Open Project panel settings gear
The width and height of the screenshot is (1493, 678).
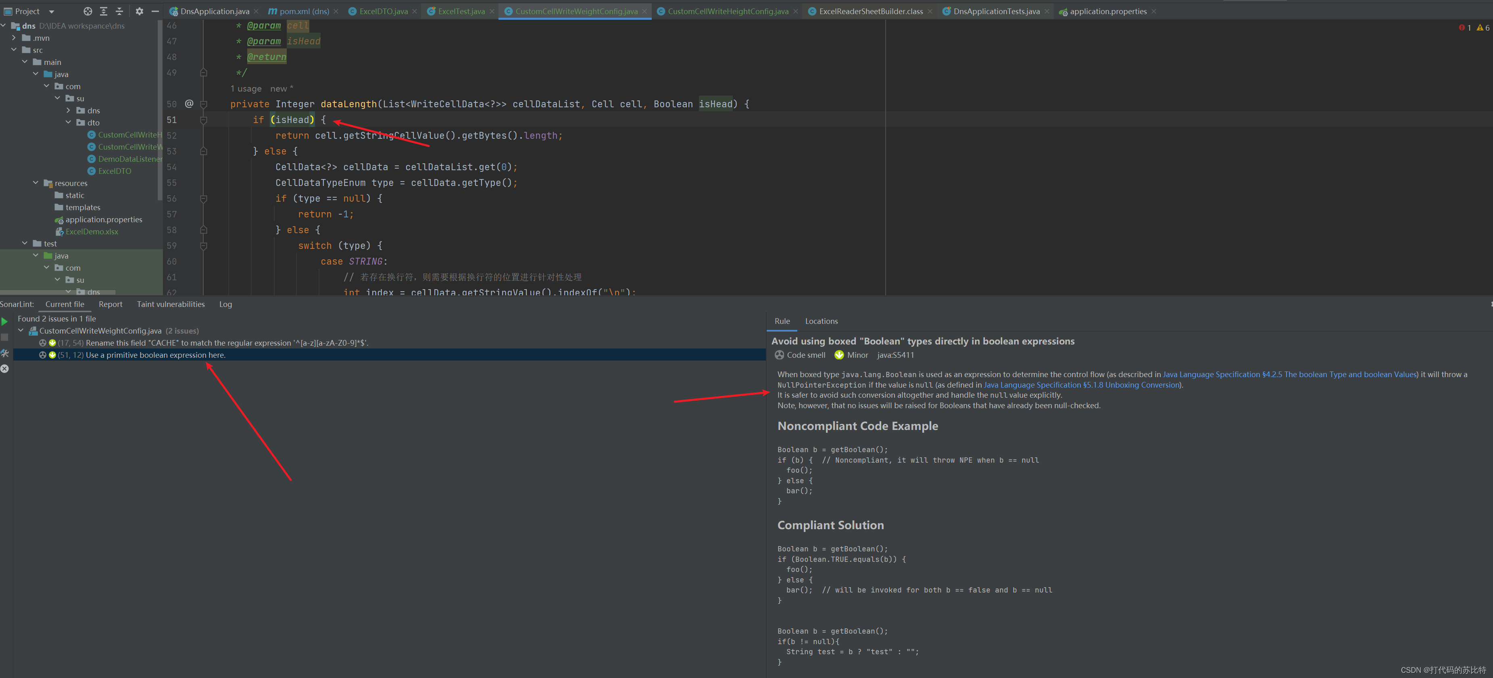[139, 11]
